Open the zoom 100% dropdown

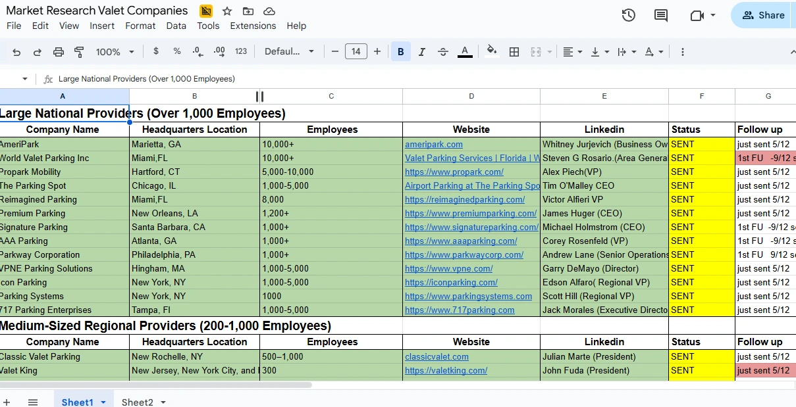click(115, 52)
